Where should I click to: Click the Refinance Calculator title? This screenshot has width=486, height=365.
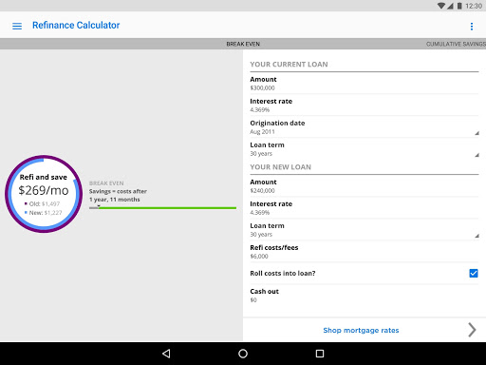[76, 26]
